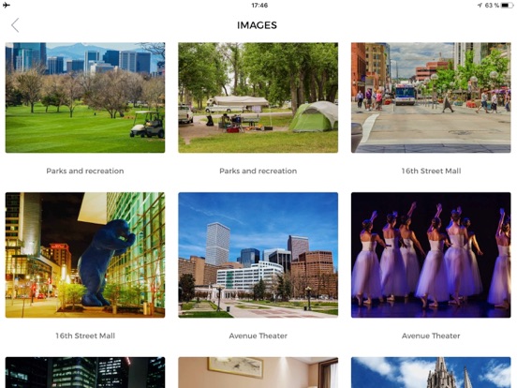Tap the location services arrow icon
Viewport: 517px width, 388px height.
click(x=480, y=6)
